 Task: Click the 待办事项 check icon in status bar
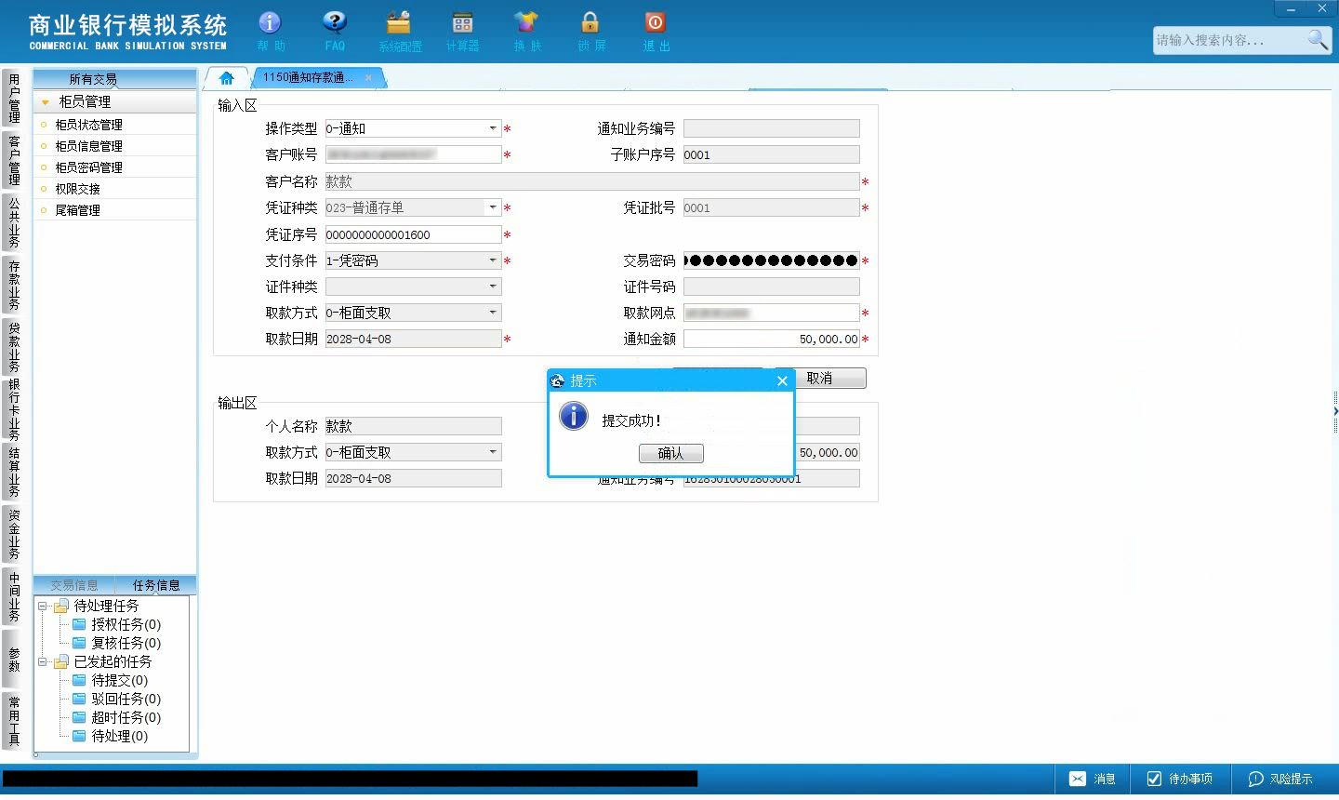pyautogui.click(x=1154, y=779)
